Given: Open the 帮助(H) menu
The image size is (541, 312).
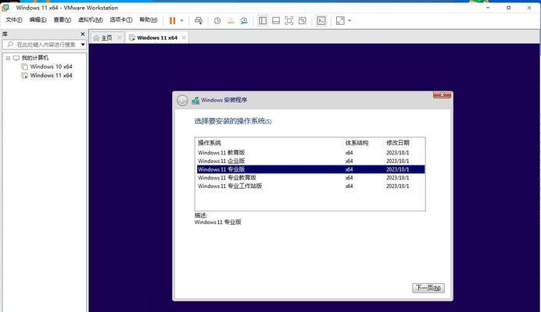Looking at the screenshot, I should [149, 20].
